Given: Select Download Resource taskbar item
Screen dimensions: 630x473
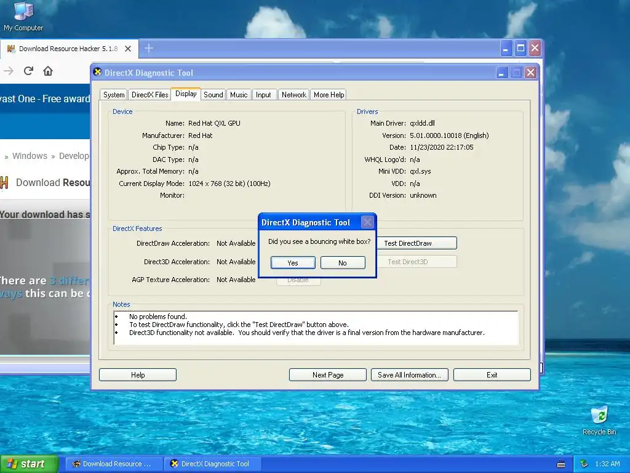Looking at the screenshot, I should pyautogui.click(x=114, y=464).
